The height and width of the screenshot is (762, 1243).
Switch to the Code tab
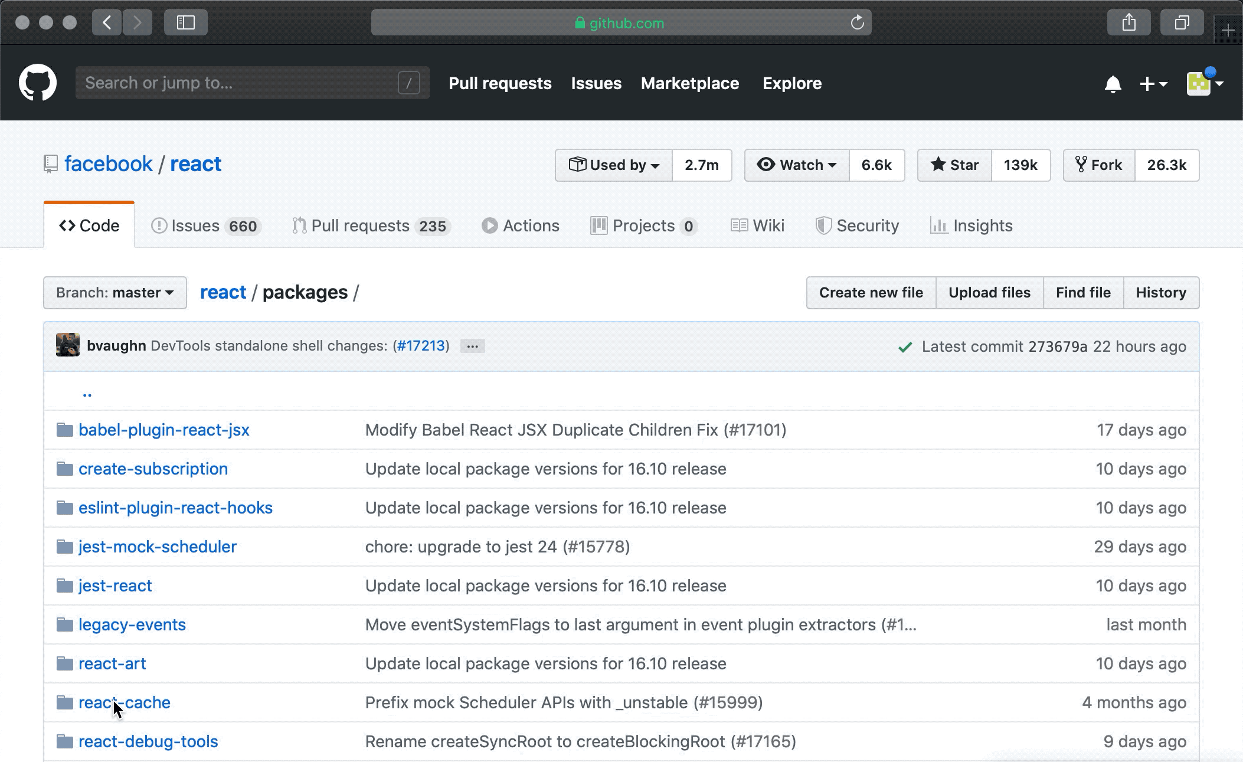point(89,225)
